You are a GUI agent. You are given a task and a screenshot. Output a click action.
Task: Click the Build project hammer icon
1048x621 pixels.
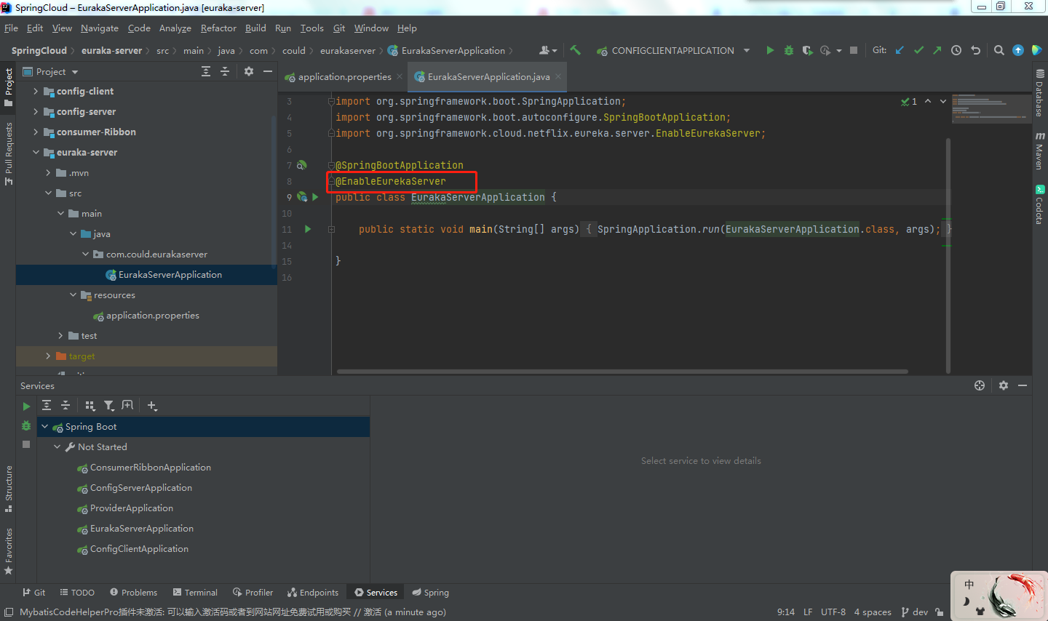click(575, 50)
